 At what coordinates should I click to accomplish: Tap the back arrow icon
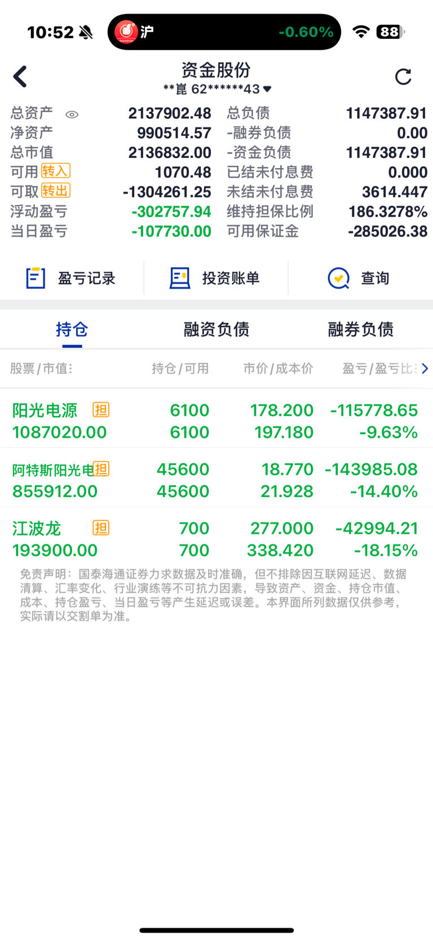(x=20, y=77)
